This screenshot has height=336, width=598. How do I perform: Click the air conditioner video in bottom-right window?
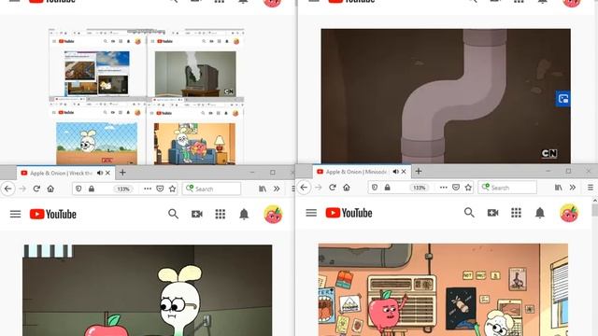[443, 289]
